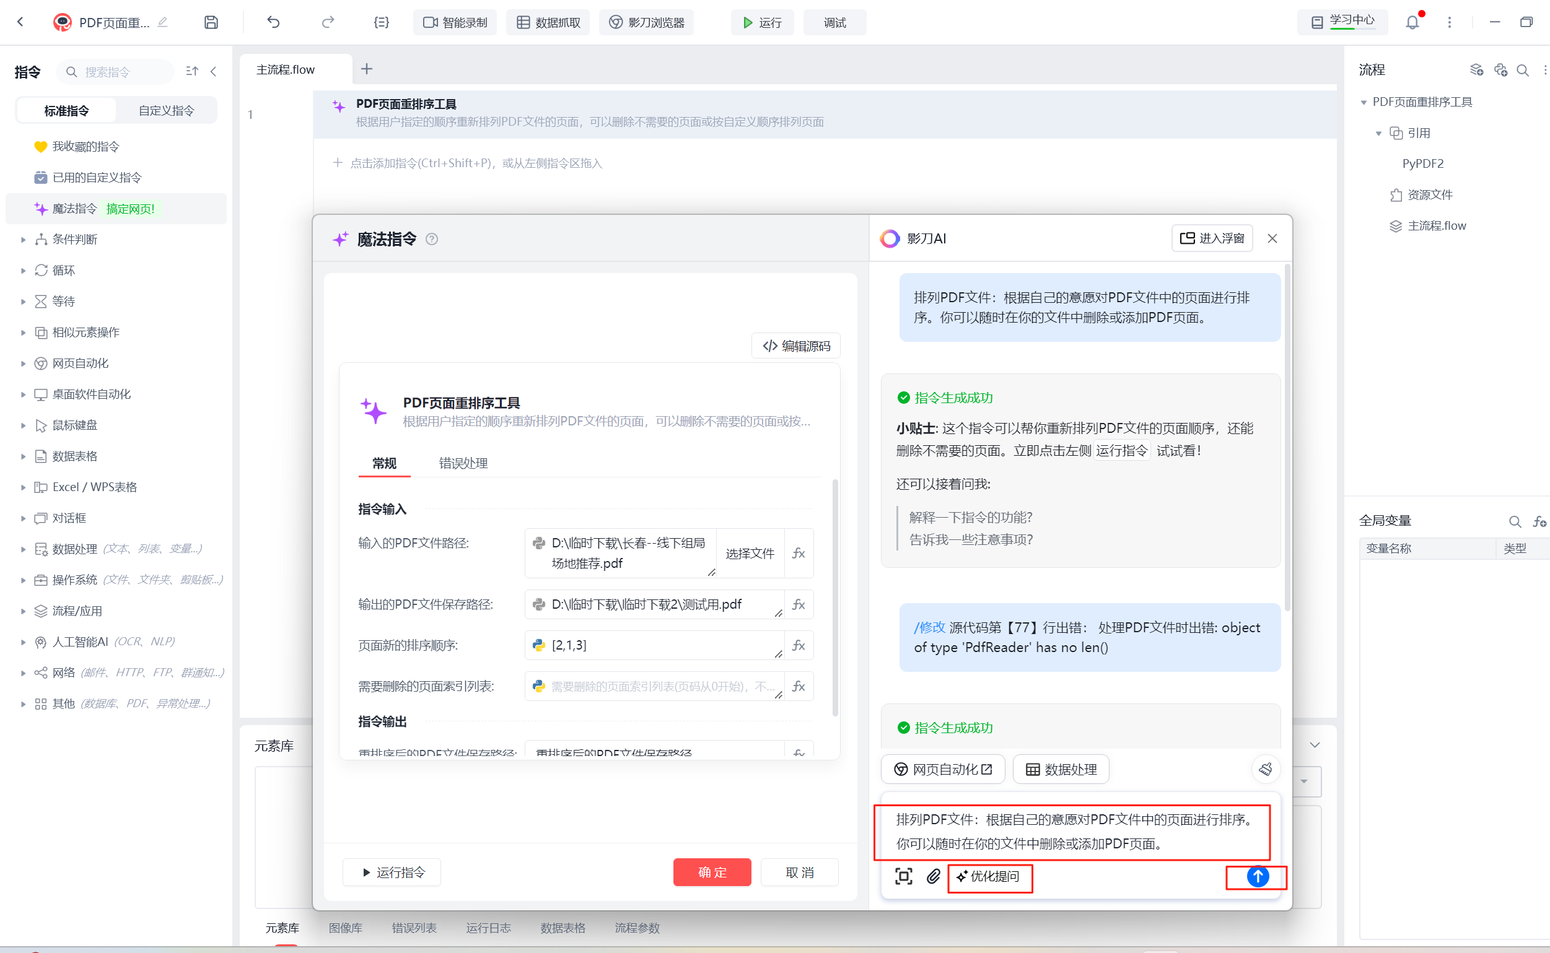The height and width of the screenshot is (953, 1550).
Task: Click the save icon in top toolbar
Action: (211, 23)
